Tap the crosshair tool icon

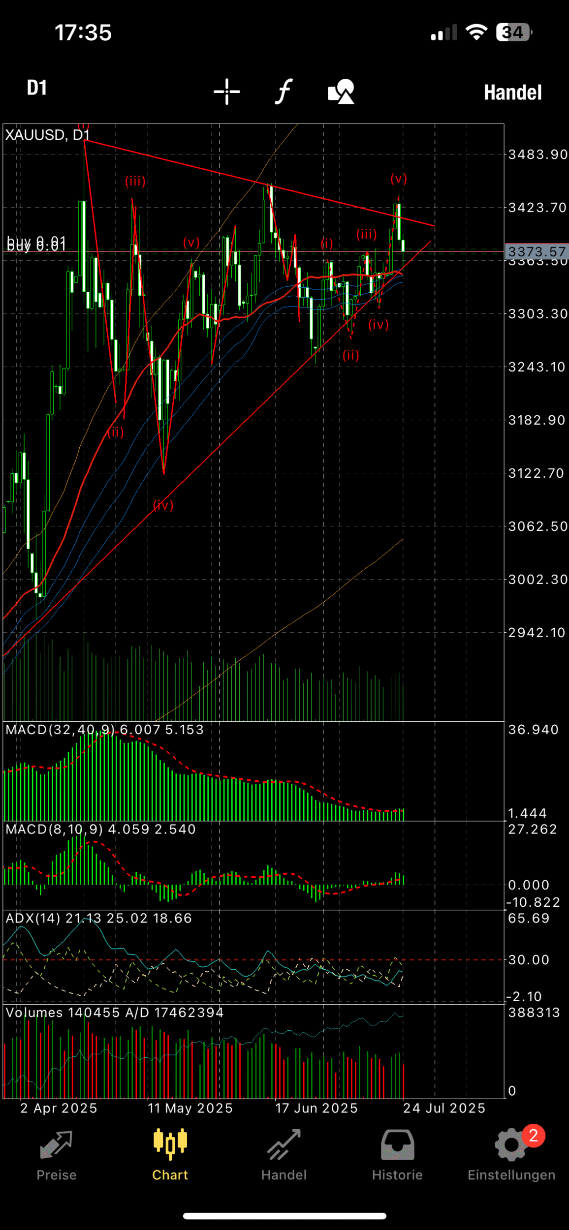[227, 92]
